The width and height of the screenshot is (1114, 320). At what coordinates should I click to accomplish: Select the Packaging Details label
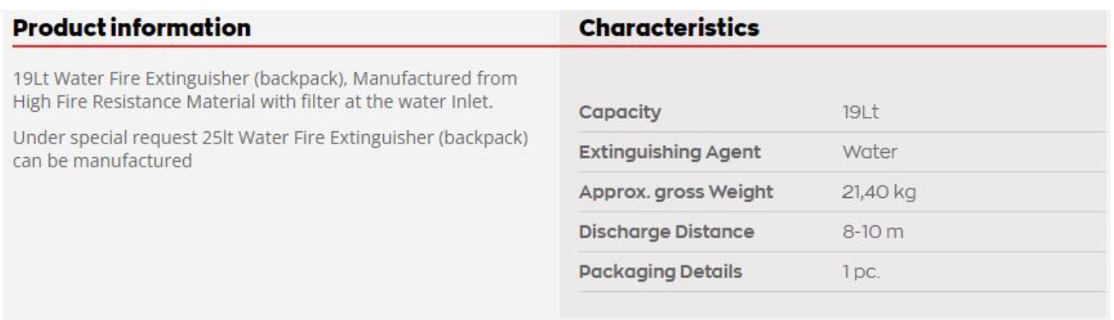click(x=660, y=272)
